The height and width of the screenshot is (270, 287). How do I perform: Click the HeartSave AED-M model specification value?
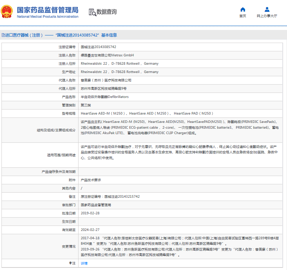tap(147, 113)
